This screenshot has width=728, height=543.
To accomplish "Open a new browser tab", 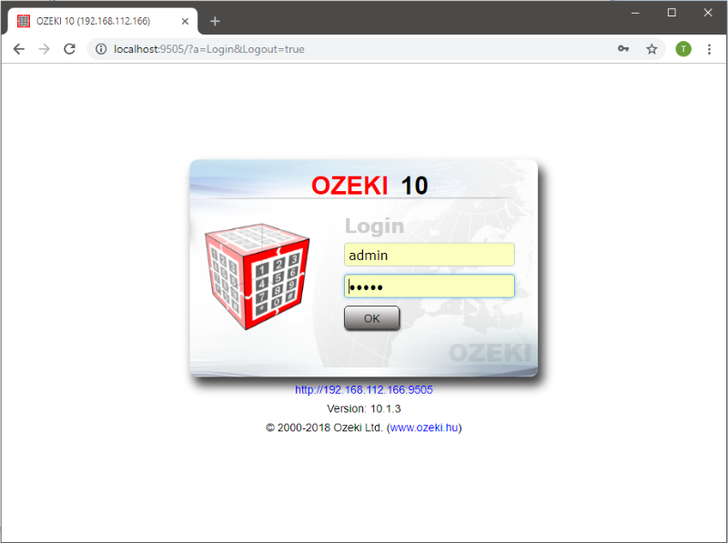I will [215, 21].
